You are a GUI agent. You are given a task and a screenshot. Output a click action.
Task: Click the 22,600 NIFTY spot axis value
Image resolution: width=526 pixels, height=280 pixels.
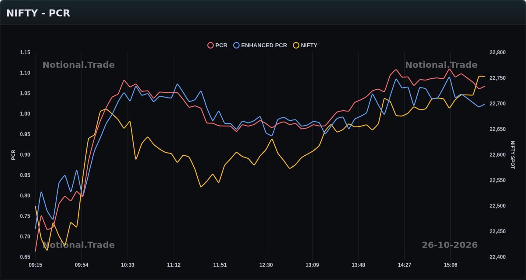point(498,155)
